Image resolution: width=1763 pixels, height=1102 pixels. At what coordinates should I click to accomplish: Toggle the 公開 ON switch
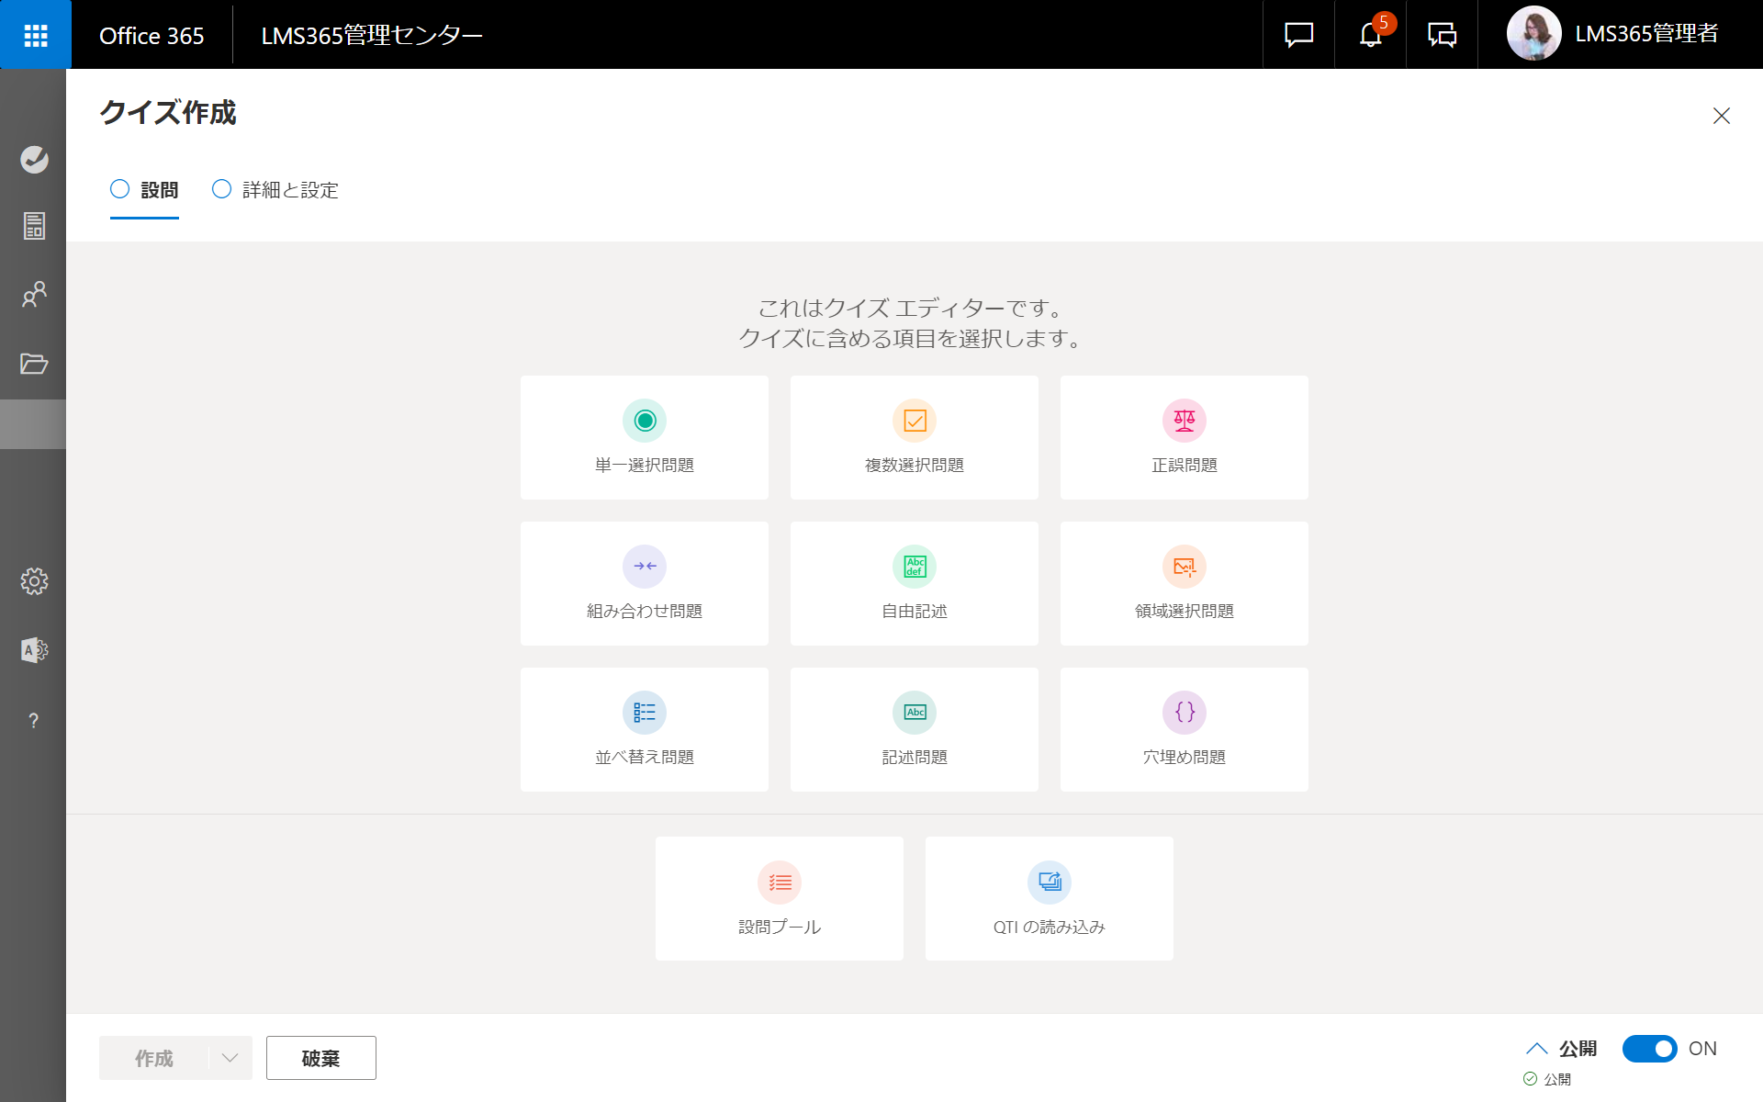point(1649,1049)
